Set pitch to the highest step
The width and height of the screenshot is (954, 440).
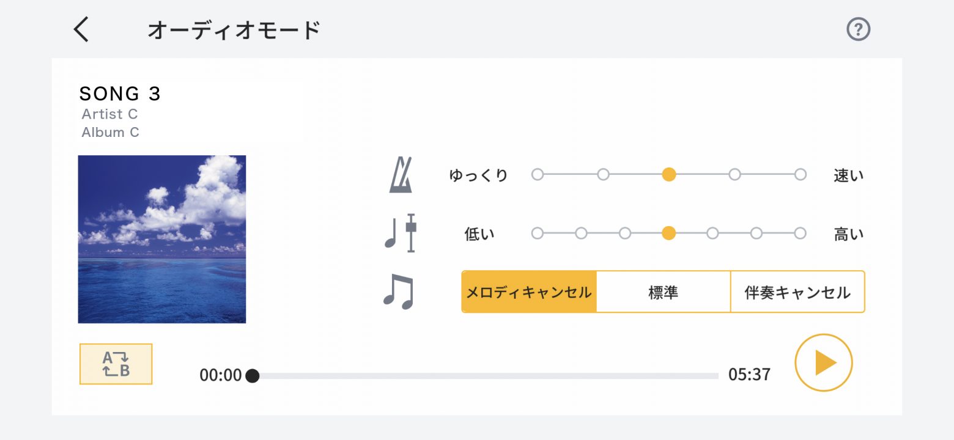(x=800, y=233)
